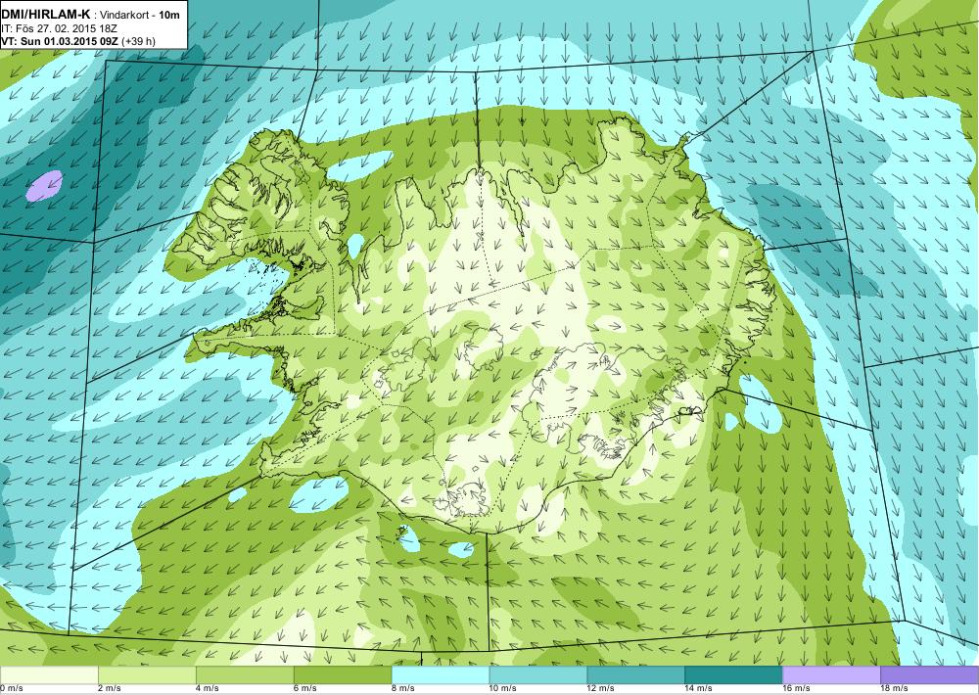Click the medium green 4–6 m/s legend swatch
Viewport: 979px width, 695px height.
point(245,674)
